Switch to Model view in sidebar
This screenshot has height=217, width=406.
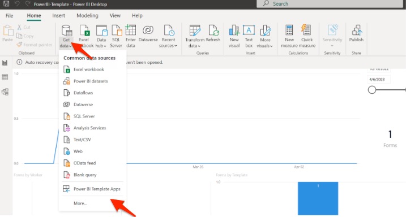[5, 92]
